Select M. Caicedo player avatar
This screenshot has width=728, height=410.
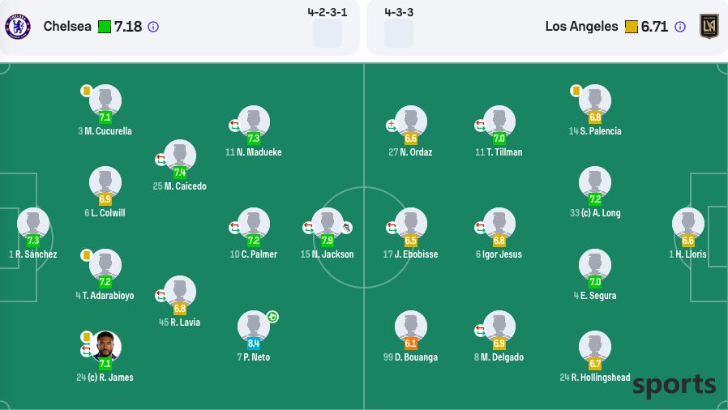(180, 156)
